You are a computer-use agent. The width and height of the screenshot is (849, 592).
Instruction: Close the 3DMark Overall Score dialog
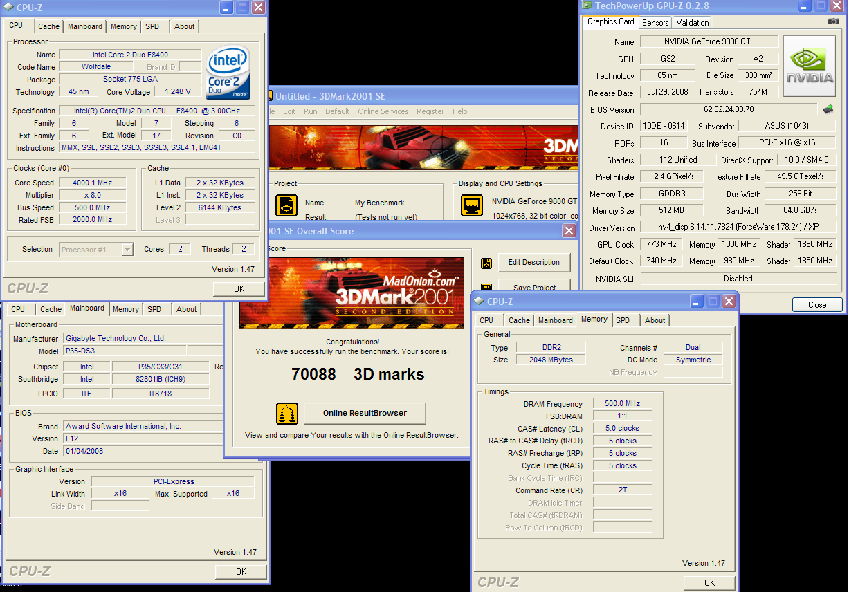[x=569, y=231]
